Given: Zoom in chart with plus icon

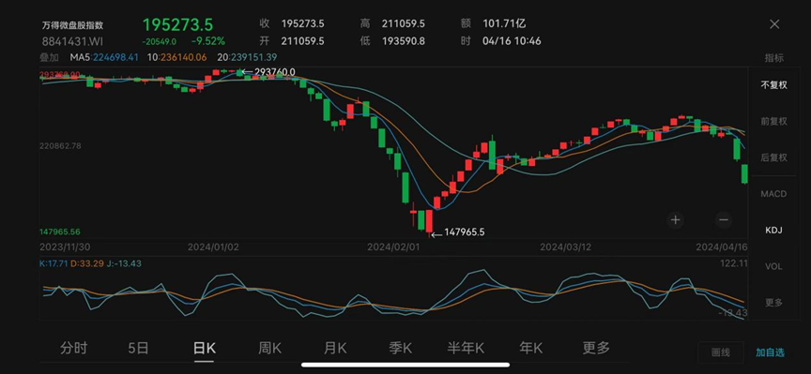Looking at the screenshot, I should tap(675, 220).
